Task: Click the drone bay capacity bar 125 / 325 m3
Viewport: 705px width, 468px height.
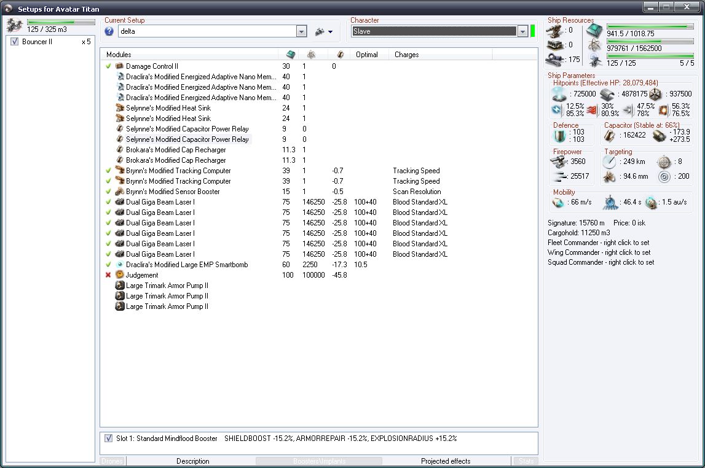Action: tap(61, 21)
